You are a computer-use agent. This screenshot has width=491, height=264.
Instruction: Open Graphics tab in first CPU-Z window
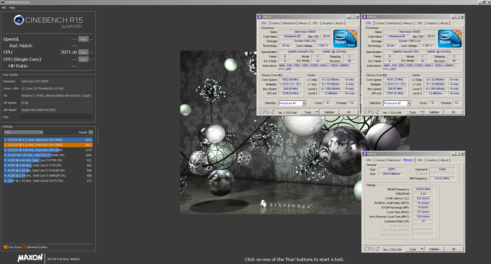[327, 23]
